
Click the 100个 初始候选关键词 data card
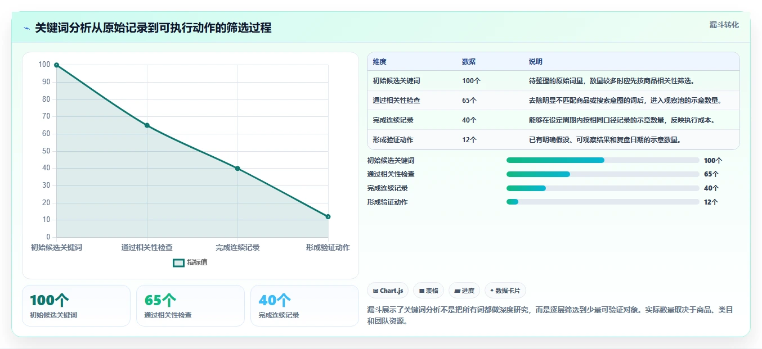[76, 306]
